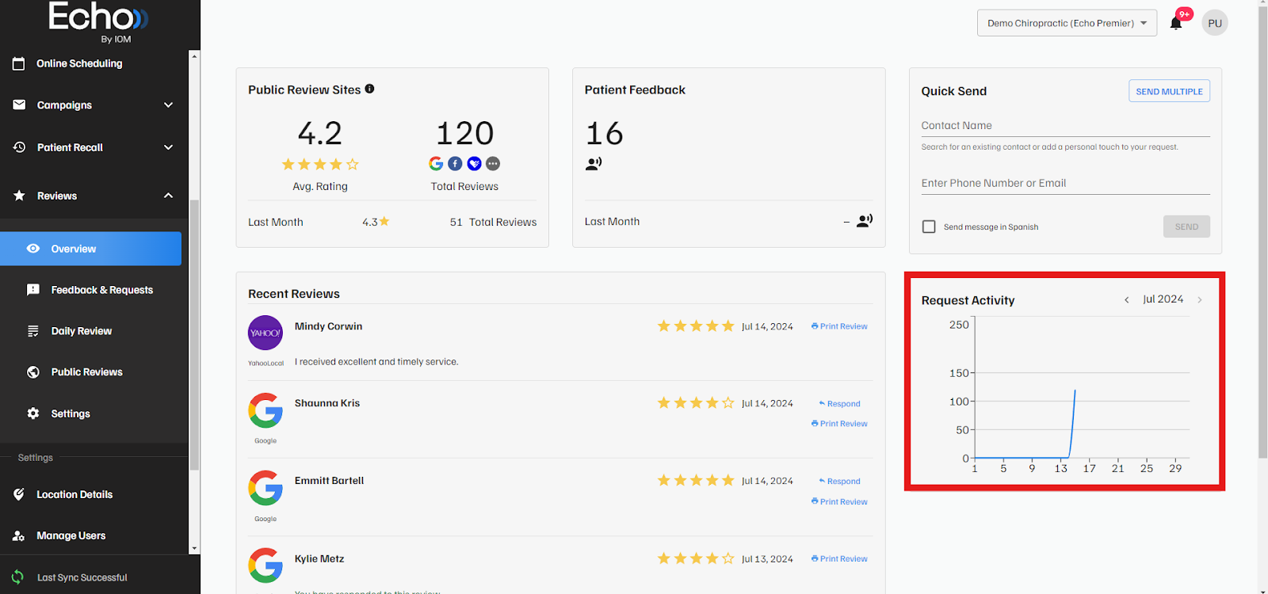Select Overview in Reviews submenu
1268x594 pixels.
90,249
